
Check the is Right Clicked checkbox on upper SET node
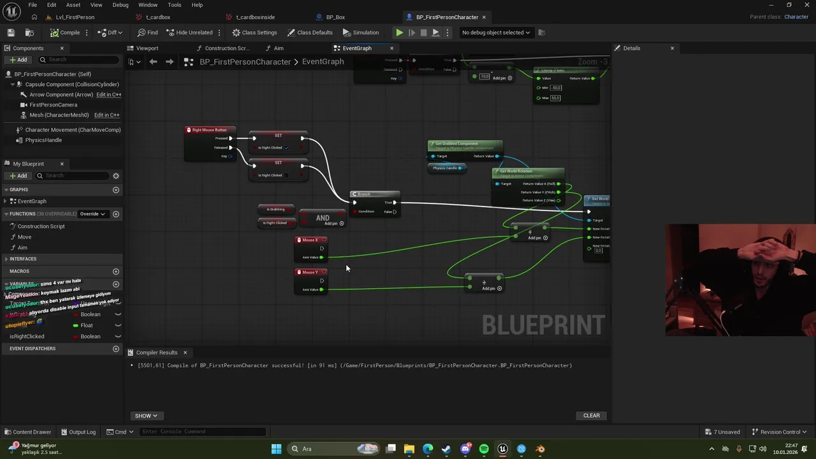click(286, 148)
